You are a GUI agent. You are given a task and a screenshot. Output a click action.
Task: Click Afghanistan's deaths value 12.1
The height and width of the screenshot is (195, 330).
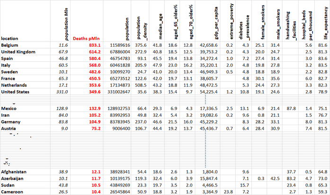[x=96, y=172]
